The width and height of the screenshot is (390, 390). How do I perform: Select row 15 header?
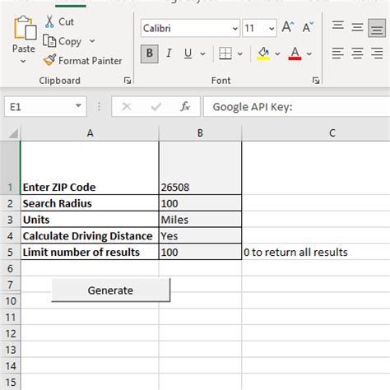[x=10, y=382]
